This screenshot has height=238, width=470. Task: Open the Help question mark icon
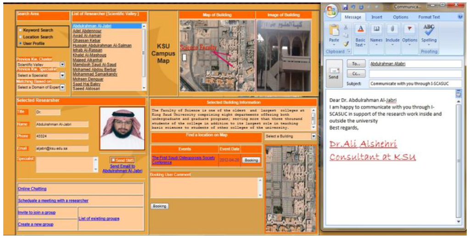(x=460, y=17)
